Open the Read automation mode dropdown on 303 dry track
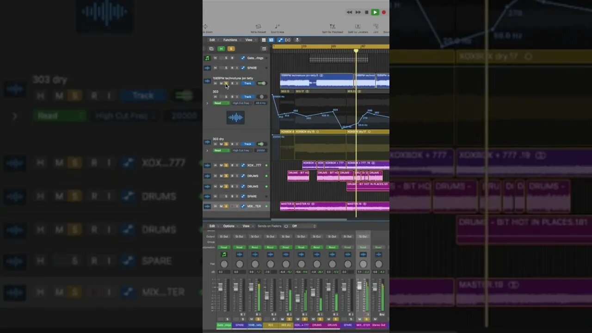This screenshot has height=333, width=592. [x=220, y=150]
